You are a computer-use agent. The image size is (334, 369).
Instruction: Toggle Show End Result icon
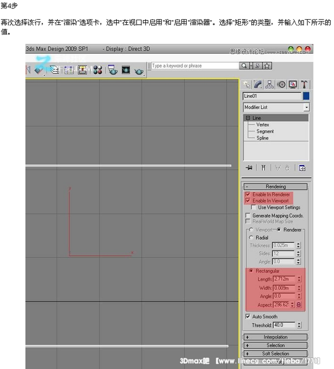coord(263,168)
